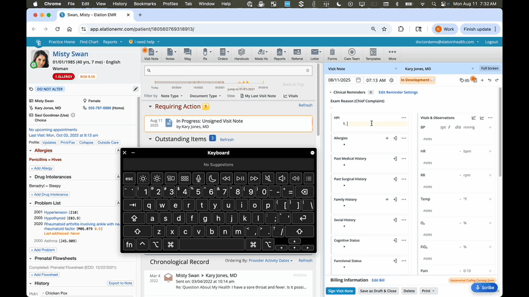Open the I need help menu
Image resolution: width=529 pixels, height=297 pixels.
pos(144,42)
